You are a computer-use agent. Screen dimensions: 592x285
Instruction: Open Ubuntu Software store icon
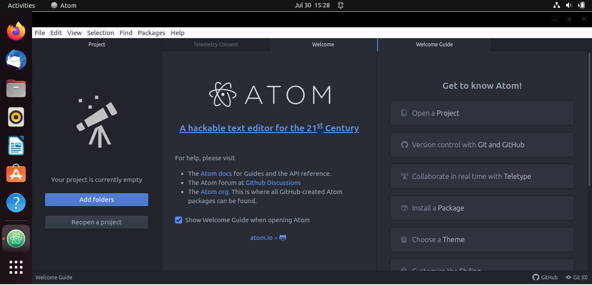point(16,174)
